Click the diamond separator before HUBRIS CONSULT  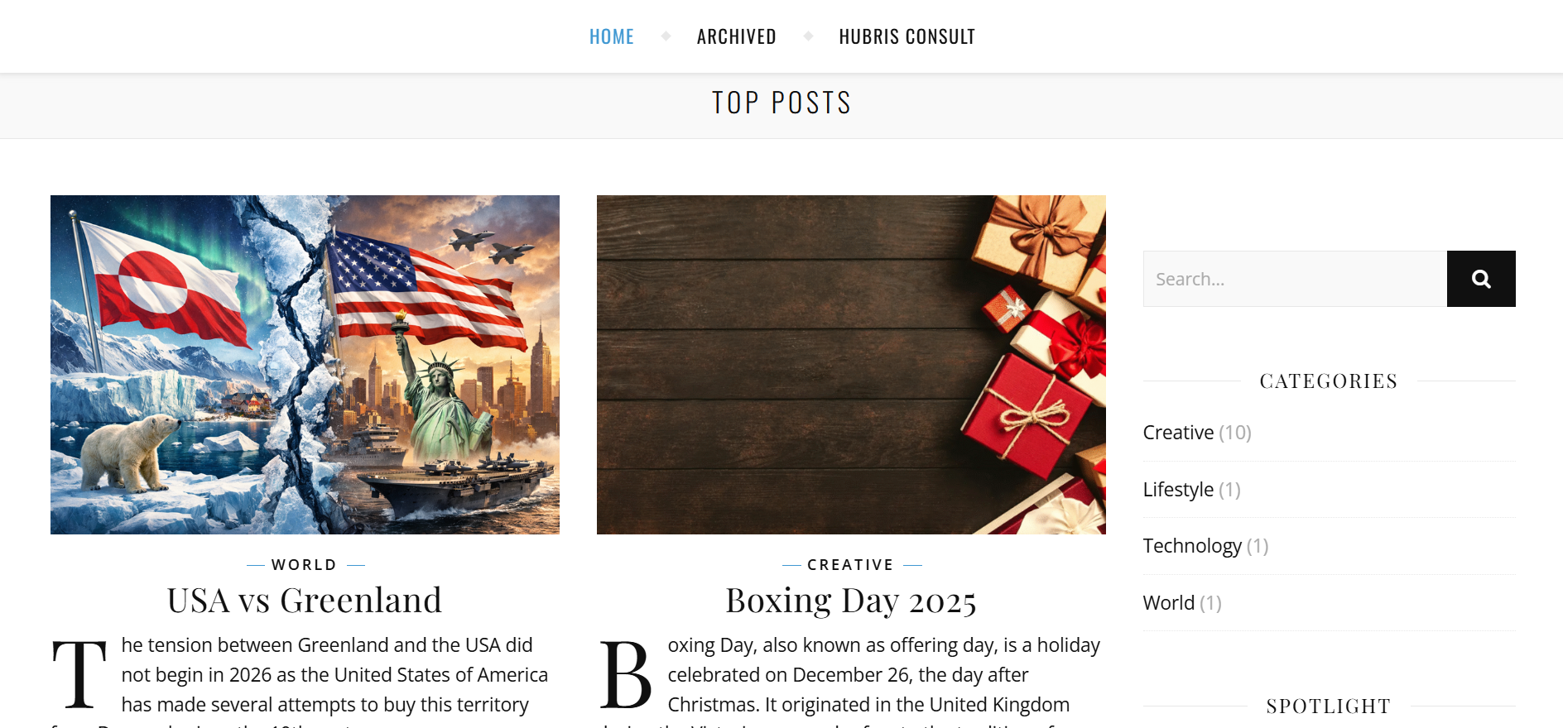[x=807, y=36]
